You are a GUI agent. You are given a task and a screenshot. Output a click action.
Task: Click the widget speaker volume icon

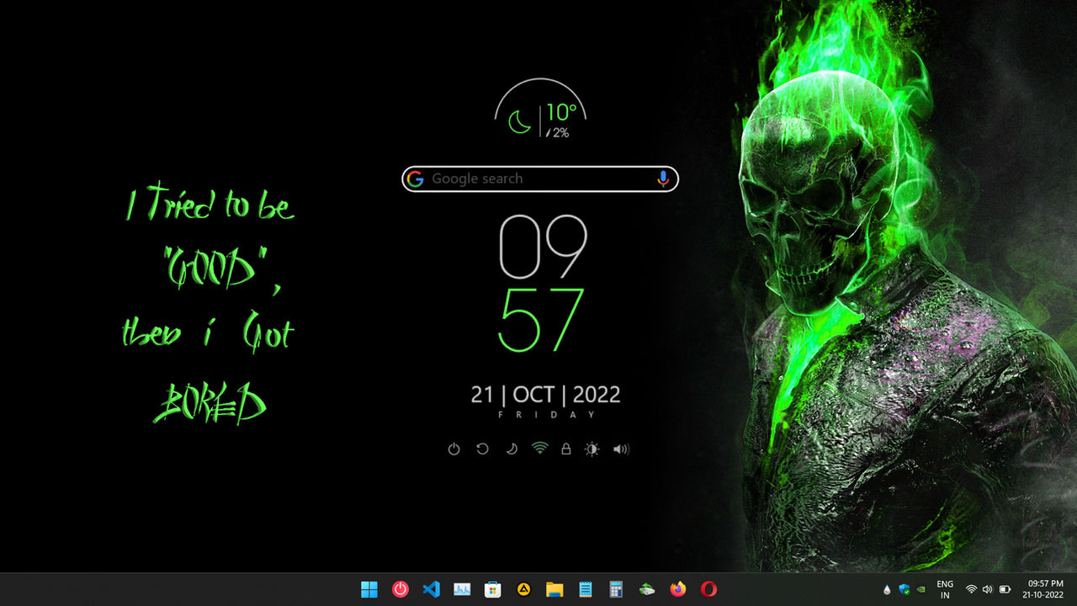click(x=621, y=449)
